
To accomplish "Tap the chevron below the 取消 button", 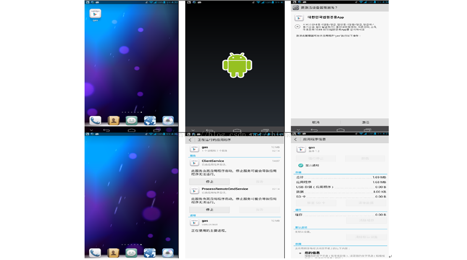I will [x=298, y=130].
